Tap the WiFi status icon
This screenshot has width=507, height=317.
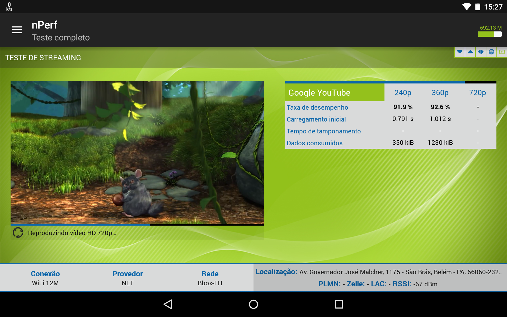click(x=467, y=7)
